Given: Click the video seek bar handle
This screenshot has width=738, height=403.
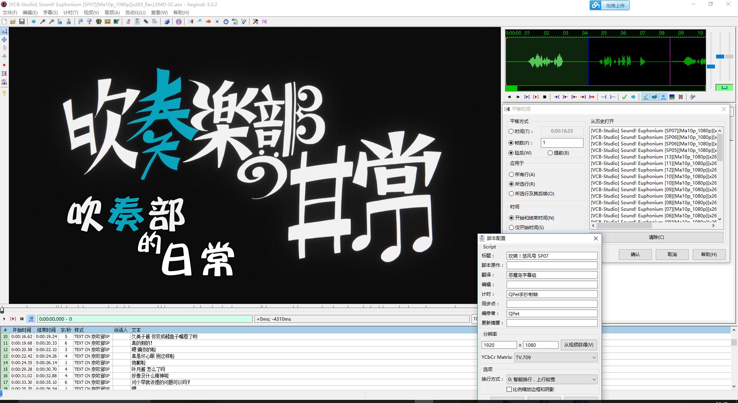Looking at the screenshot, I should [2, 309].
